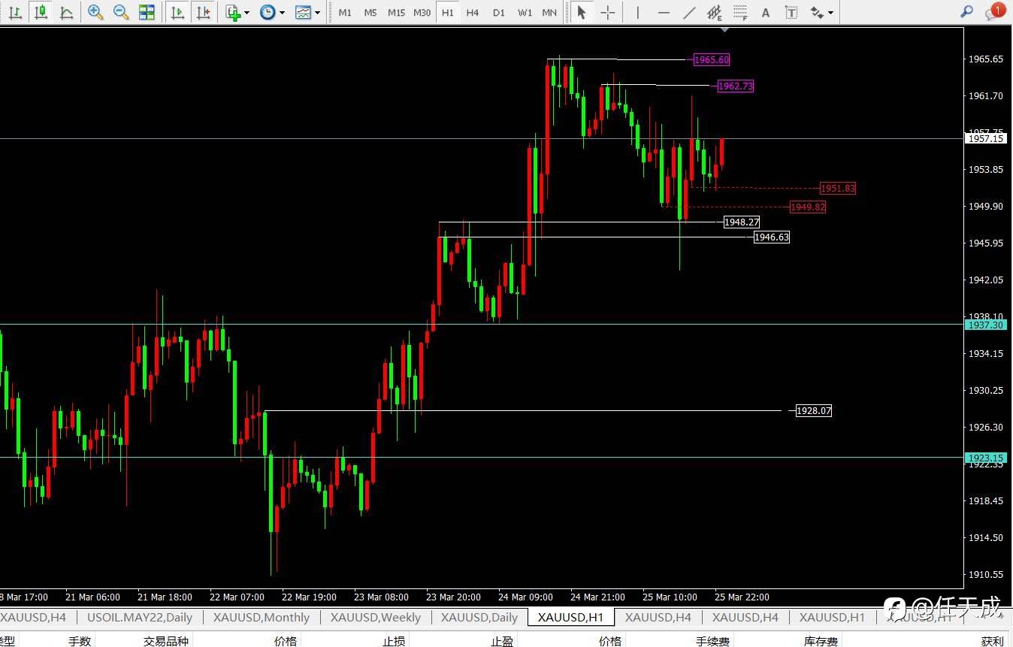Open the add indicators list icon
The height and width of the screenshot is (647, 1013).
pos(234,12)
